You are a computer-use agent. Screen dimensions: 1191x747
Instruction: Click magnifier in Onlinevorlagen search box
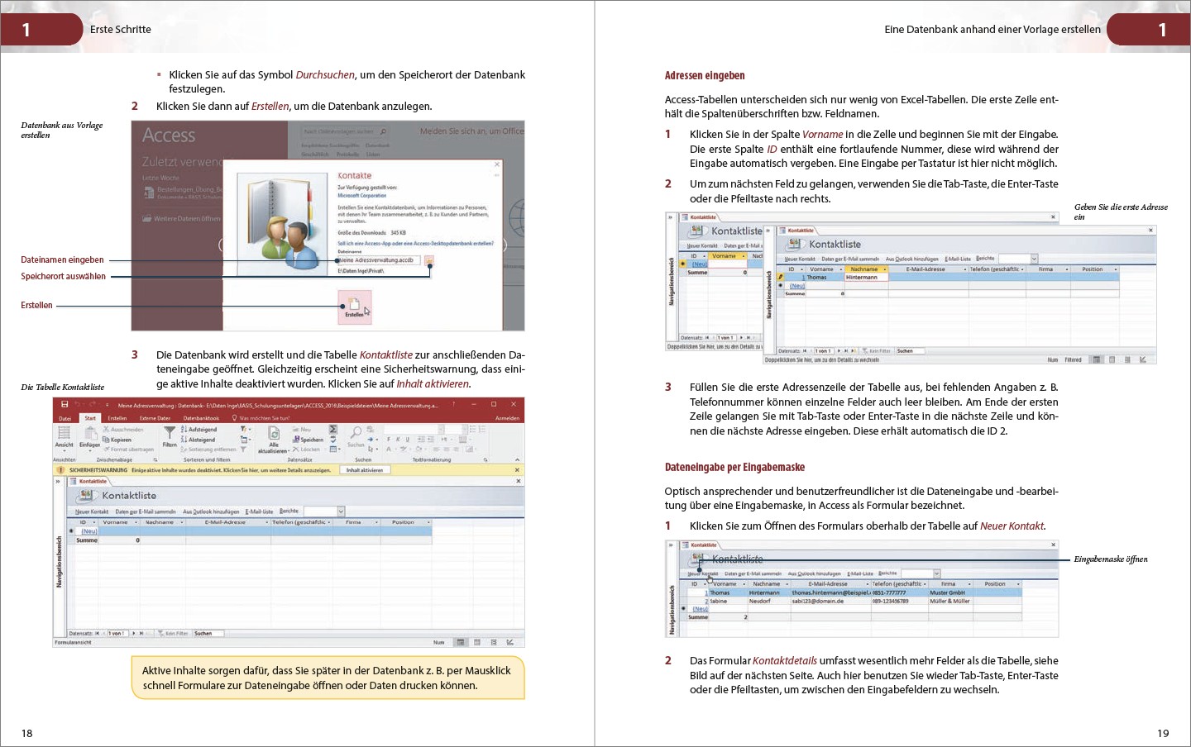[383, 131]
